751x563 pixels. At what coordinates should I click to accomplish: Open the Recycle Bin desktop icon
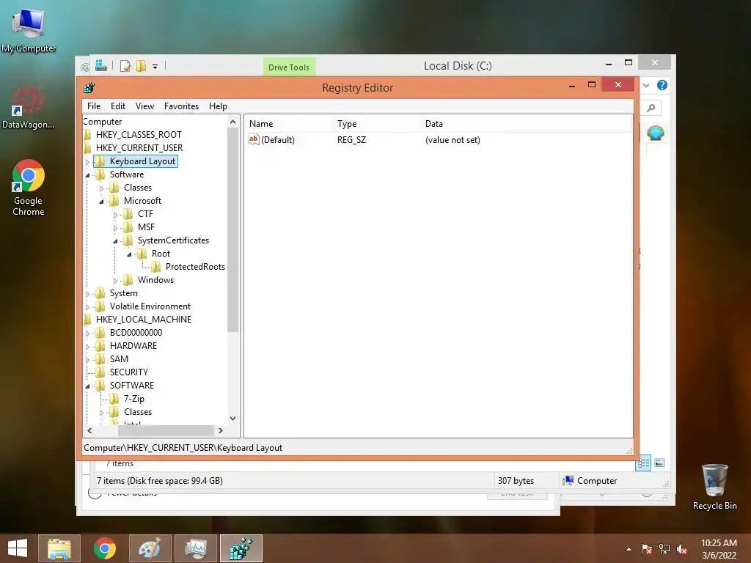714,487
